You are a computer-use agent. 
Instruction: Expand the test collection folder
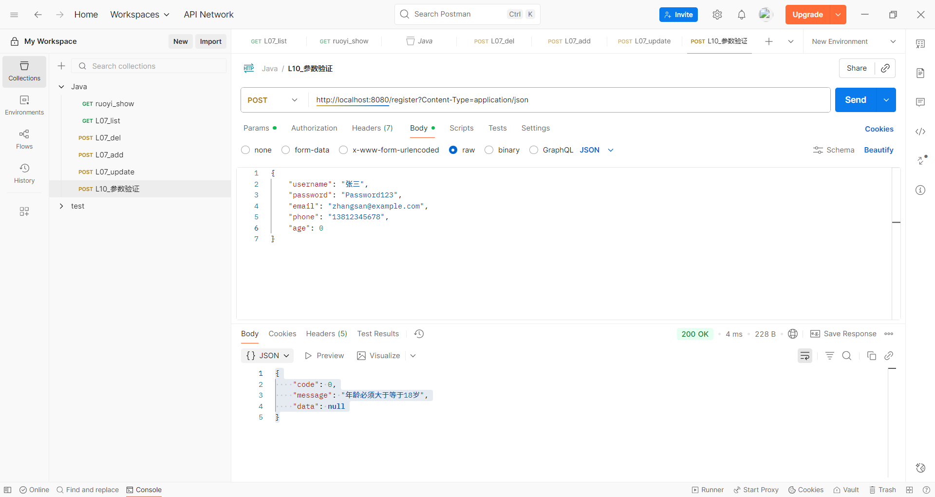[61, 206]
